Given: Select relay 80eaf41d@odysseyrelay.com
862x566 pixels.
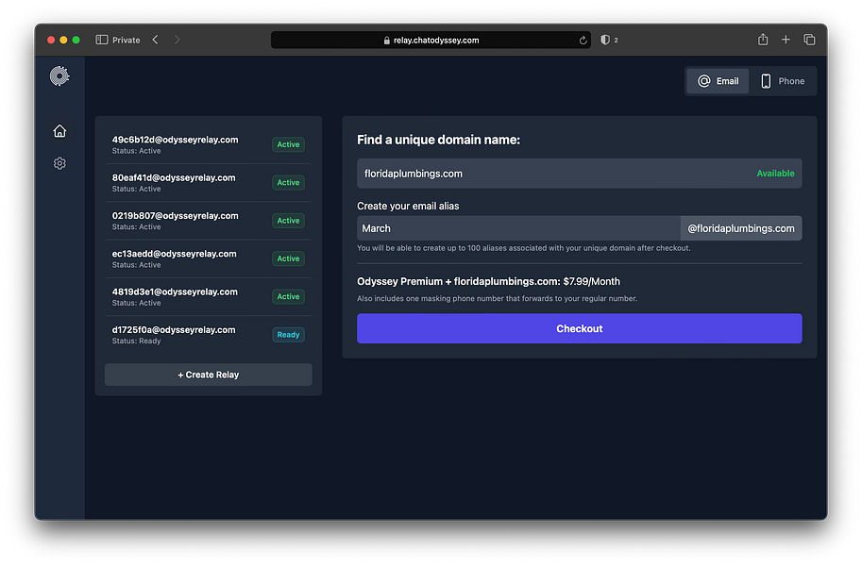Looking at the screenshot, I should click(209, 183).
